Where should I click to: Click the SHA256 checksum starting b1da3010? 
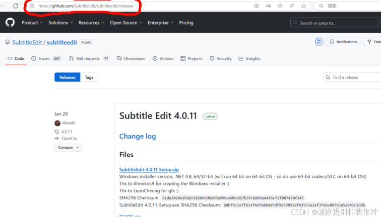point(233,198)
